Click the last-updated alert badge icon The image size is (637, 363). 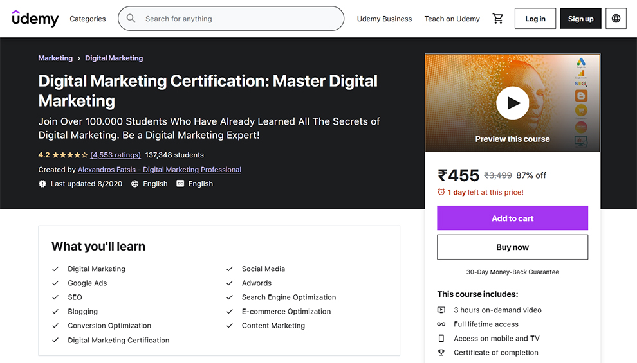click(42, 184)
